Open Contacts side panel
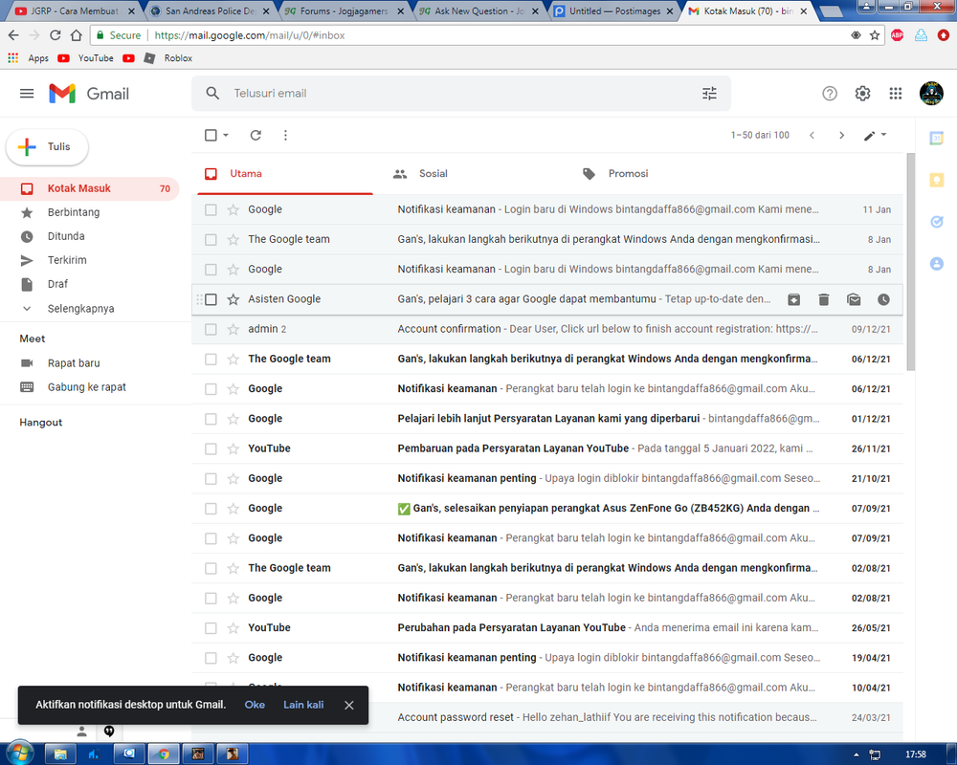 (936, 264)
